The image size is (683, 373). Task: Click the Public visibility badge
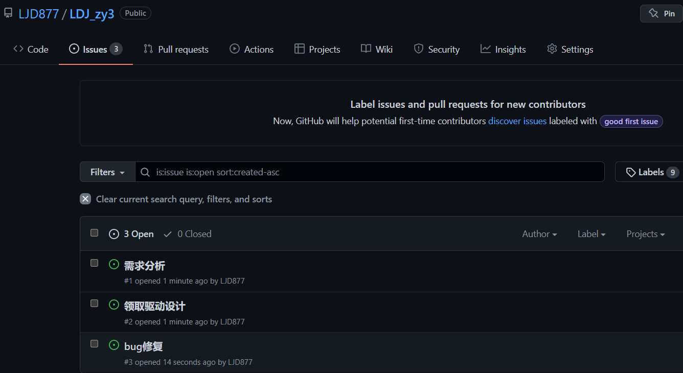(135, 13)
